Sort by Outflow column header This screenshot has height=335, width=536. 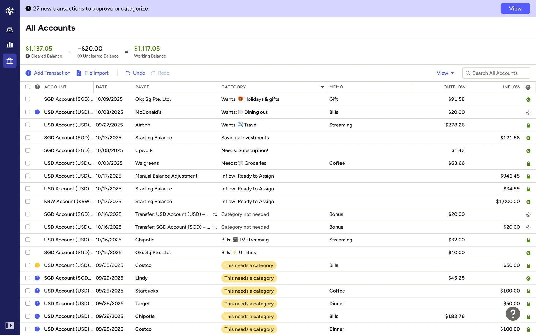click(x=454, y=87)
